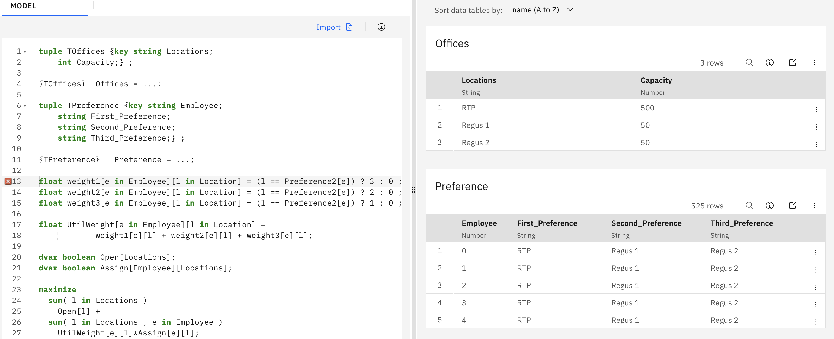Open Offices table in new window
Screen dimensions: 834x339
click(x=792, y=63)
